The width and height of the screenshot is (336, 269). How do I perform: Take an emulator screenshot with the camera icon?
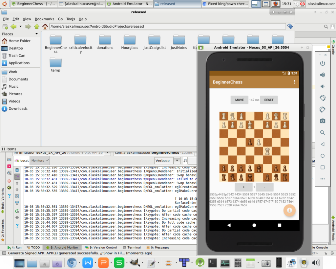coord(323,121)
